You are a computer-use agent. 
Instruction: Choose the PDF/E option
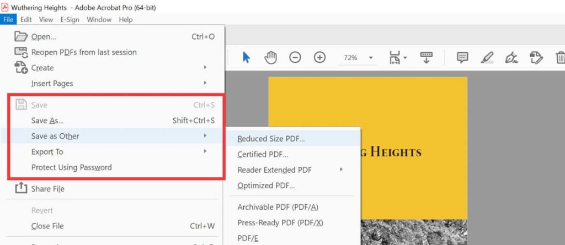(x=294, y=238)
